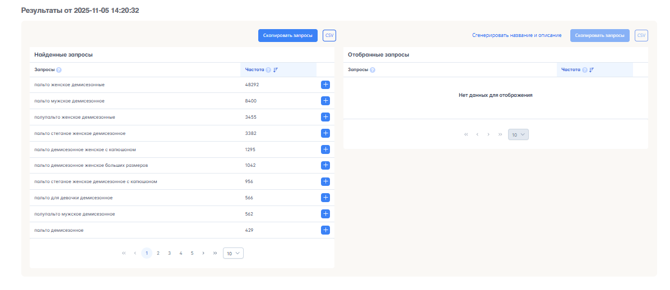Export selected queries with right CSV button

pos(641,35)
